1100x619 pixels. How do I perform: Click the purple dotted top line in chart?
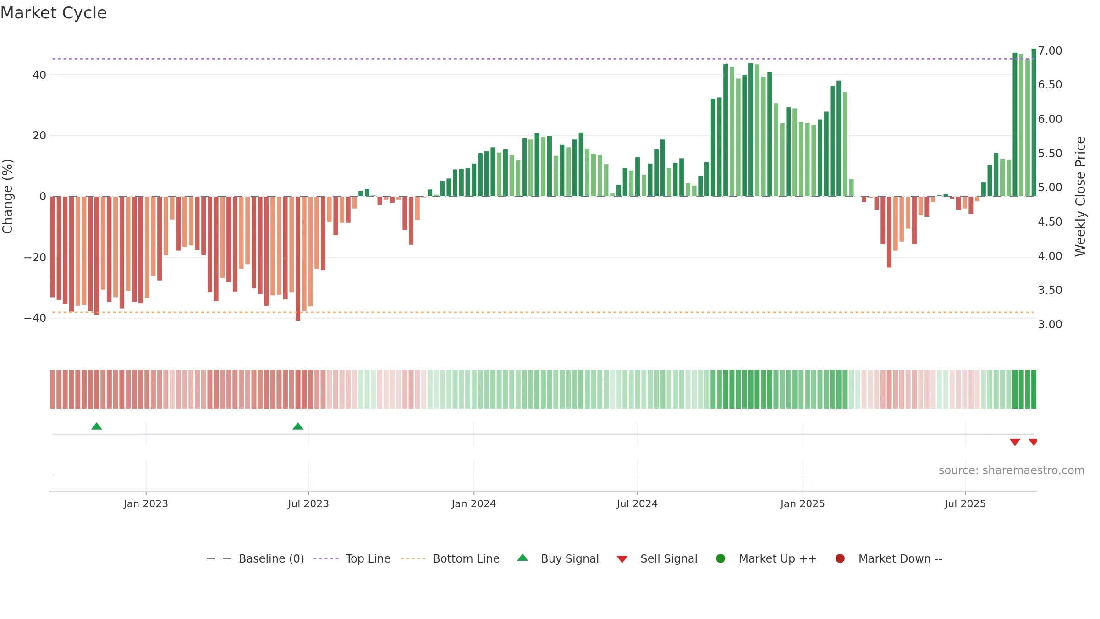click(543, 59)
